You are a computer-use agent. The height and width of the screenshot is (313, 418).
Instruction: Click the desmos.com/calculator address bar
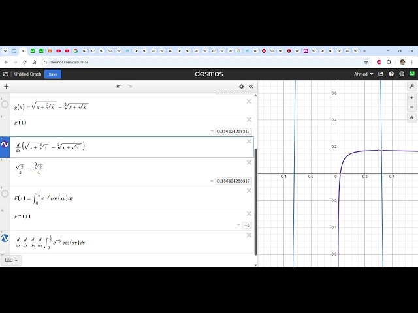(x=69, y=62)
